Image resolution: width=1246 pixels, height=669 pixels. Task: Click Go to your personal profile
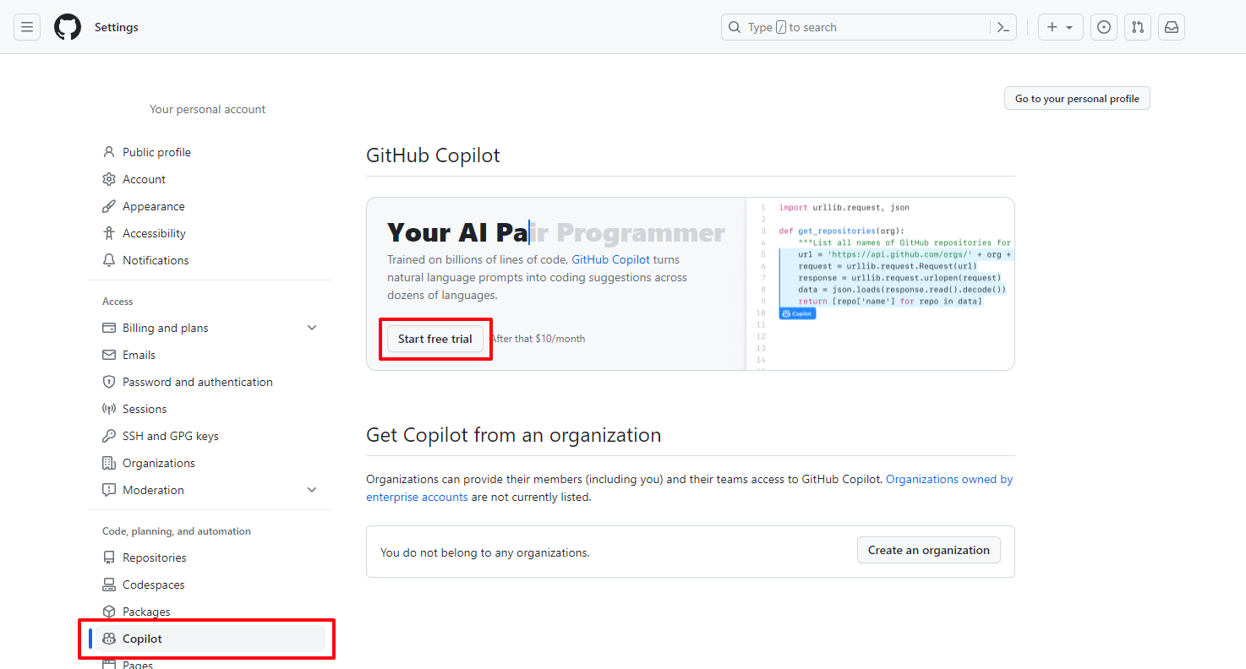(x=1077, y=99)
